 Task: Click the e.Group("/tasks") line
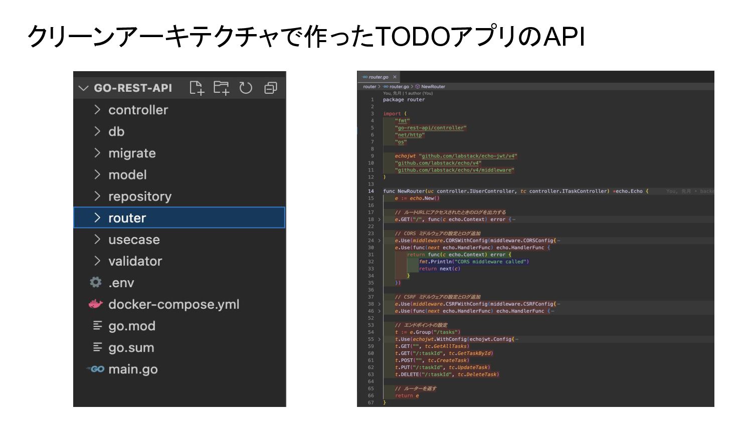point(428,332)
